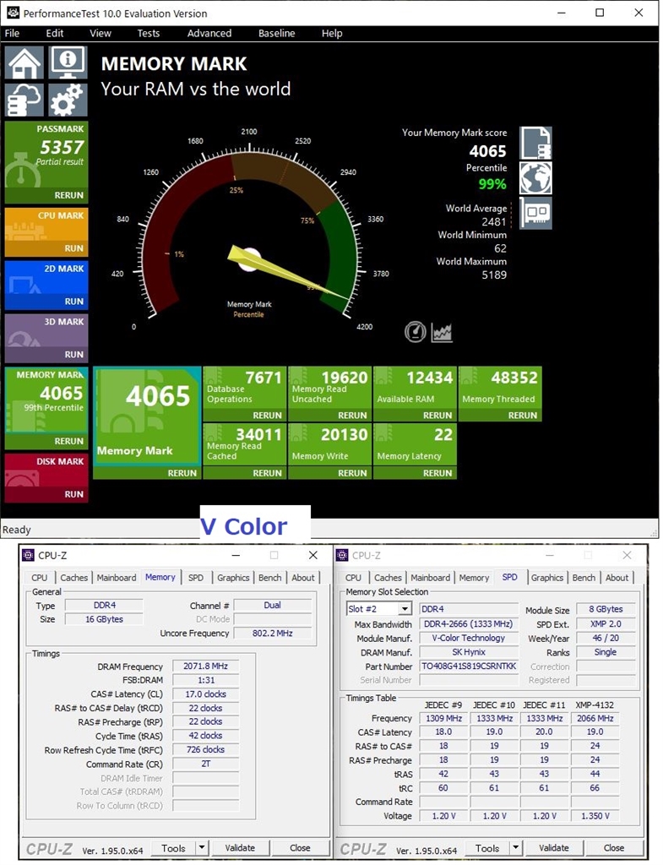Click Close button in right CPU-Z window
Viewport: 663px width, 865px height.
[614, 848]
